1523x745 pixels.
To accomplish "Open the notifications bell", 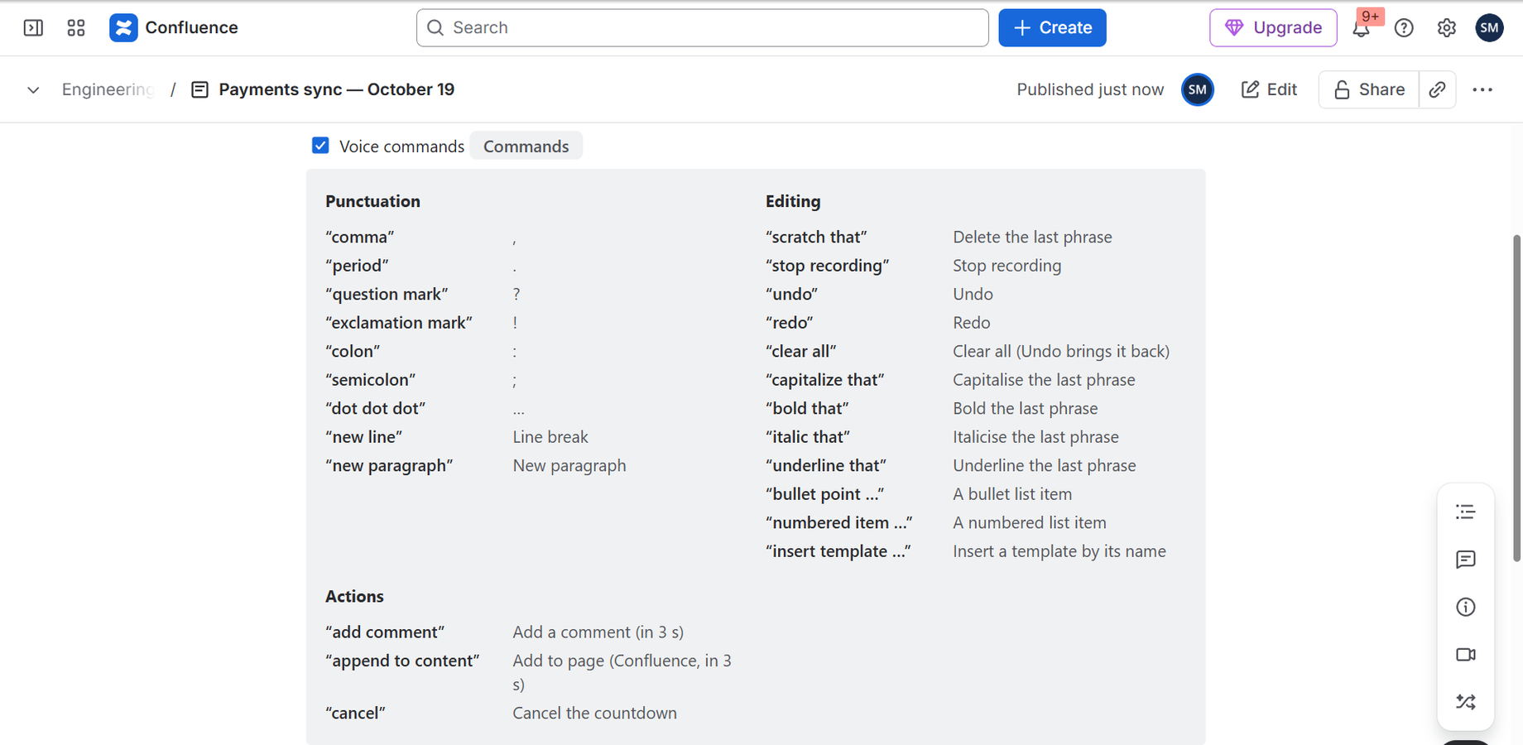I will tap(1361, 28).
